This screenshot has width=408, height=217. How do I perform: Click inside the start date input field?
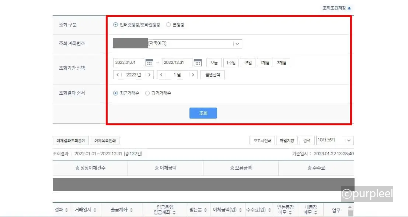(129, 62)
